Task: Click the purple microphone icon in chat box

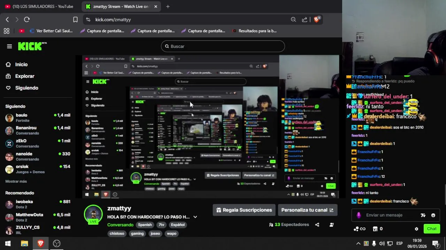Action: tap(359, 215)
